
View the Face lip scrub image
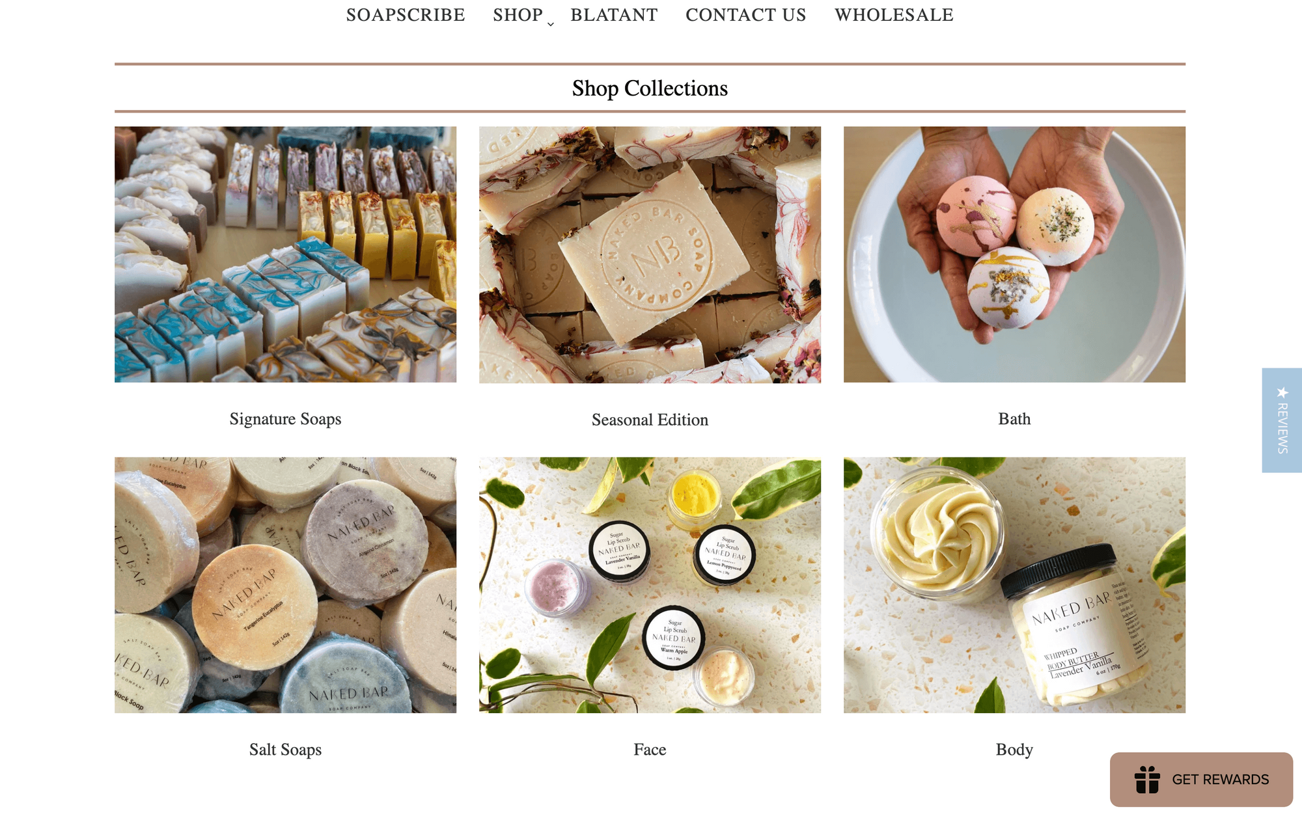point(650,585)
